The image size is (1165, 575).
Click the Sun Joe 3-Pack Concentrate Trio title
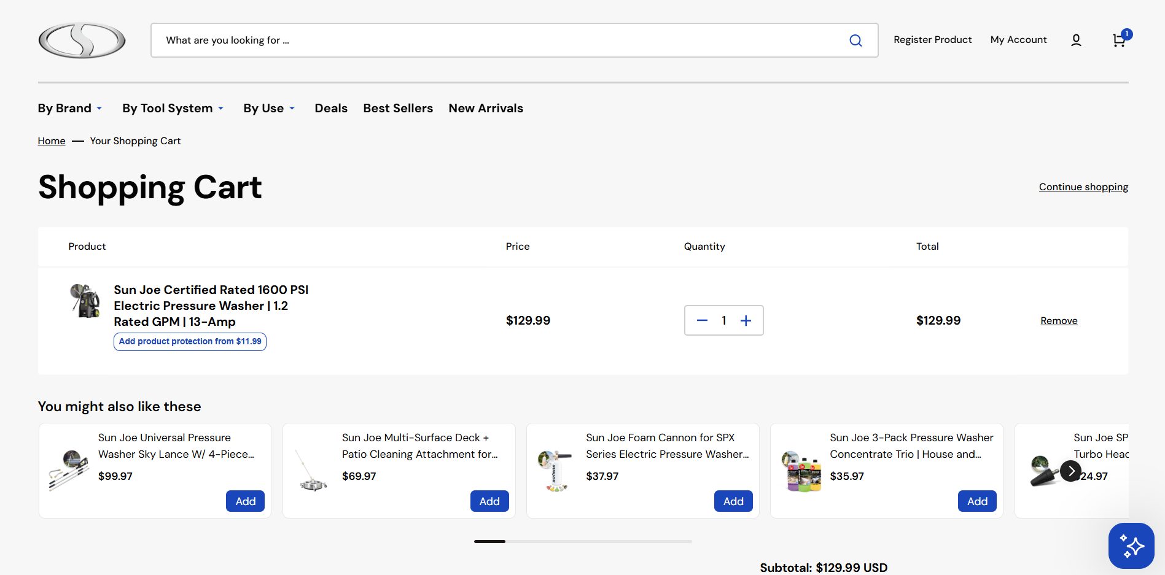(x=911, y=446)
